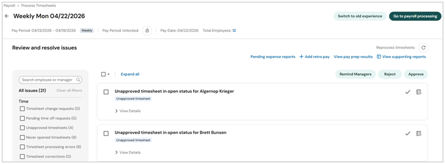Check the Unapproved timesheets filter
445x164 pixels.
[x=22, y=128]
